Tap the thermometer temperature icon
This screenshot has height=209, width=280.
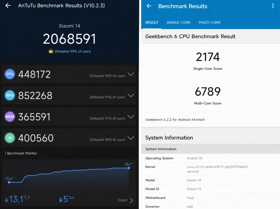[x=7, y=200]
